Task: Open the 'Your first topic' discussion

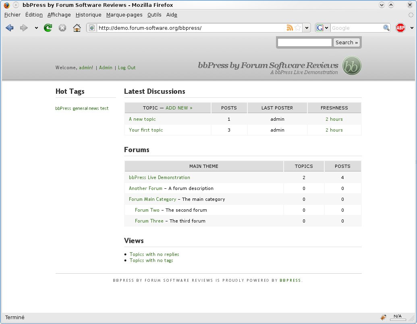Action: point(146,130)
